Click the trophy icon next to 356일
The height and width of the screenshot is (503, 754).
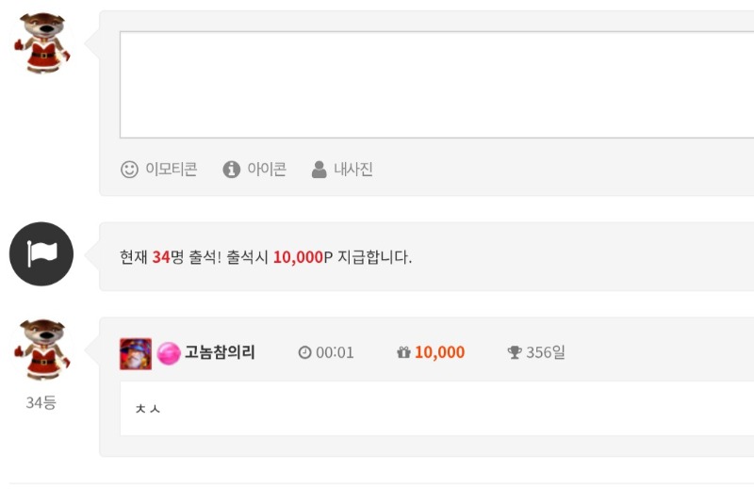[x=515, y=352]
